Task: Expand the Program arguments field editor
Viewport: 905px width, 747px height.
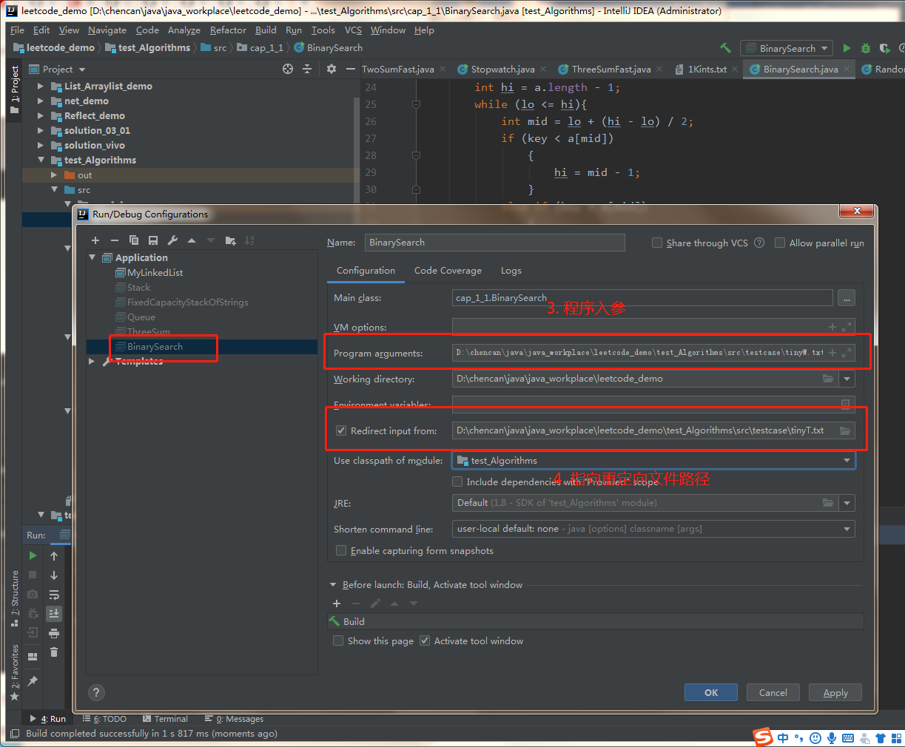Action: [847, 353]
